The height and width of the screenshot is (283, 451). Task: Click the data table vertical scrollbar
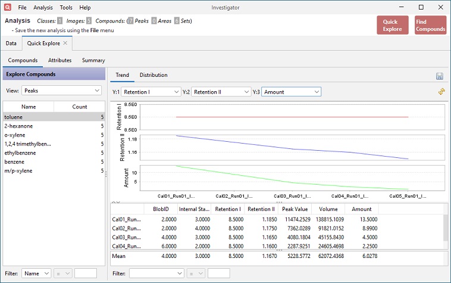pos(445,228)
